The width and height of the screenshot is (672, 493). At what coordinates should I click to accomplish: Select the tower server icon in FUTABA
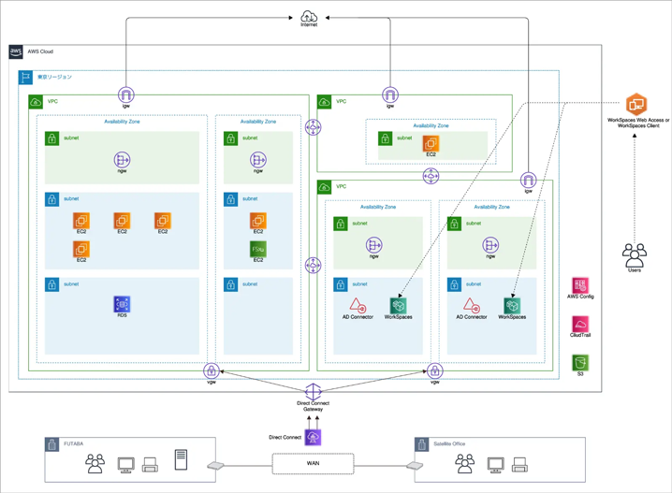click(x=181, y=460)
